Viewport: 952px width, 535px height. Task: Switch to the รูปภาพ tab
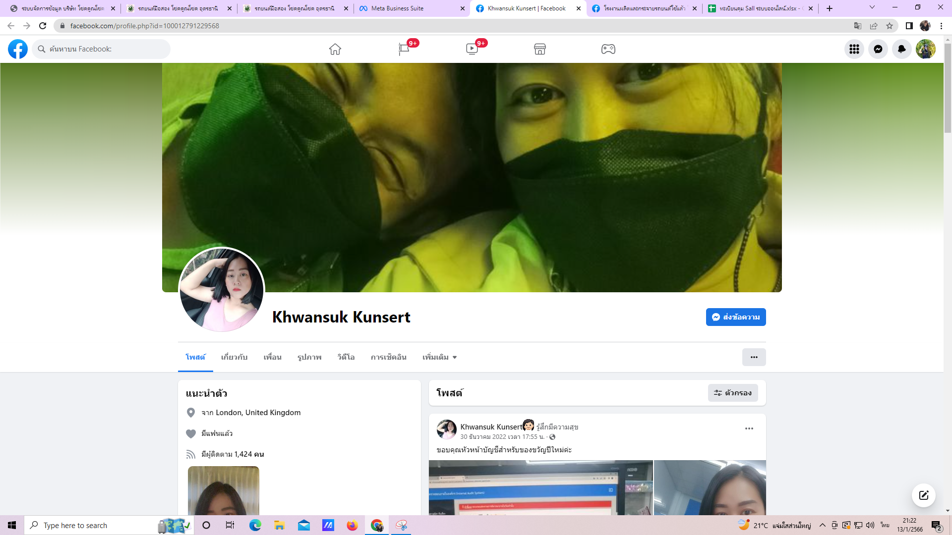point(309,357)
